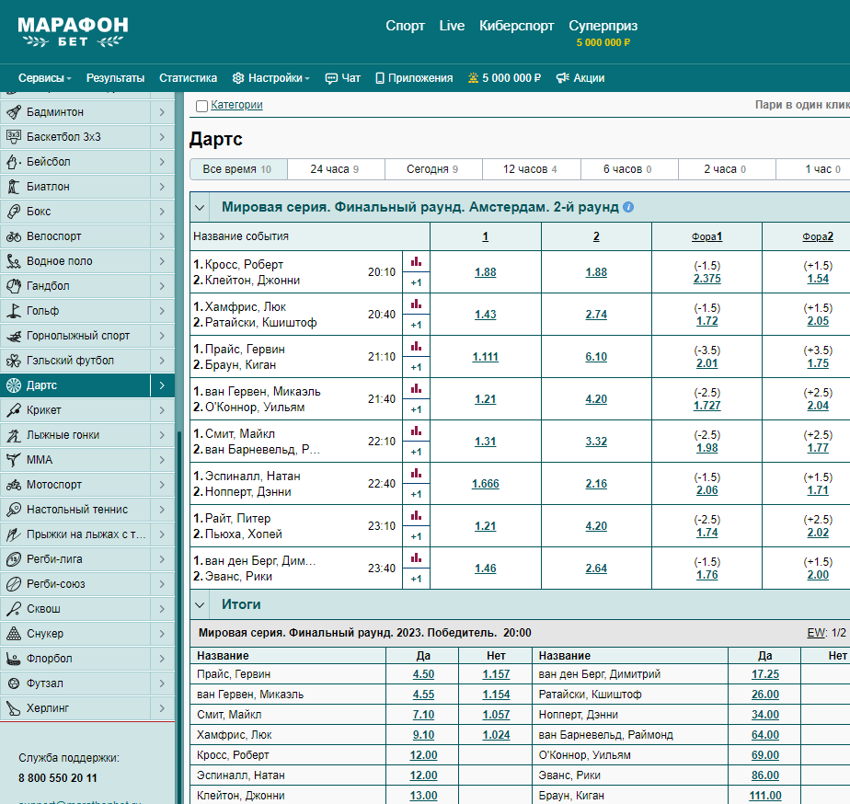Select the 6 часов filter tab
This screenshot has height=804, width=850.
coord(629,169)
